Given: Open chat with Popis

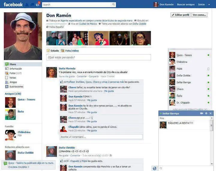Looking at the screenshot, I should [x=190, y=69].
